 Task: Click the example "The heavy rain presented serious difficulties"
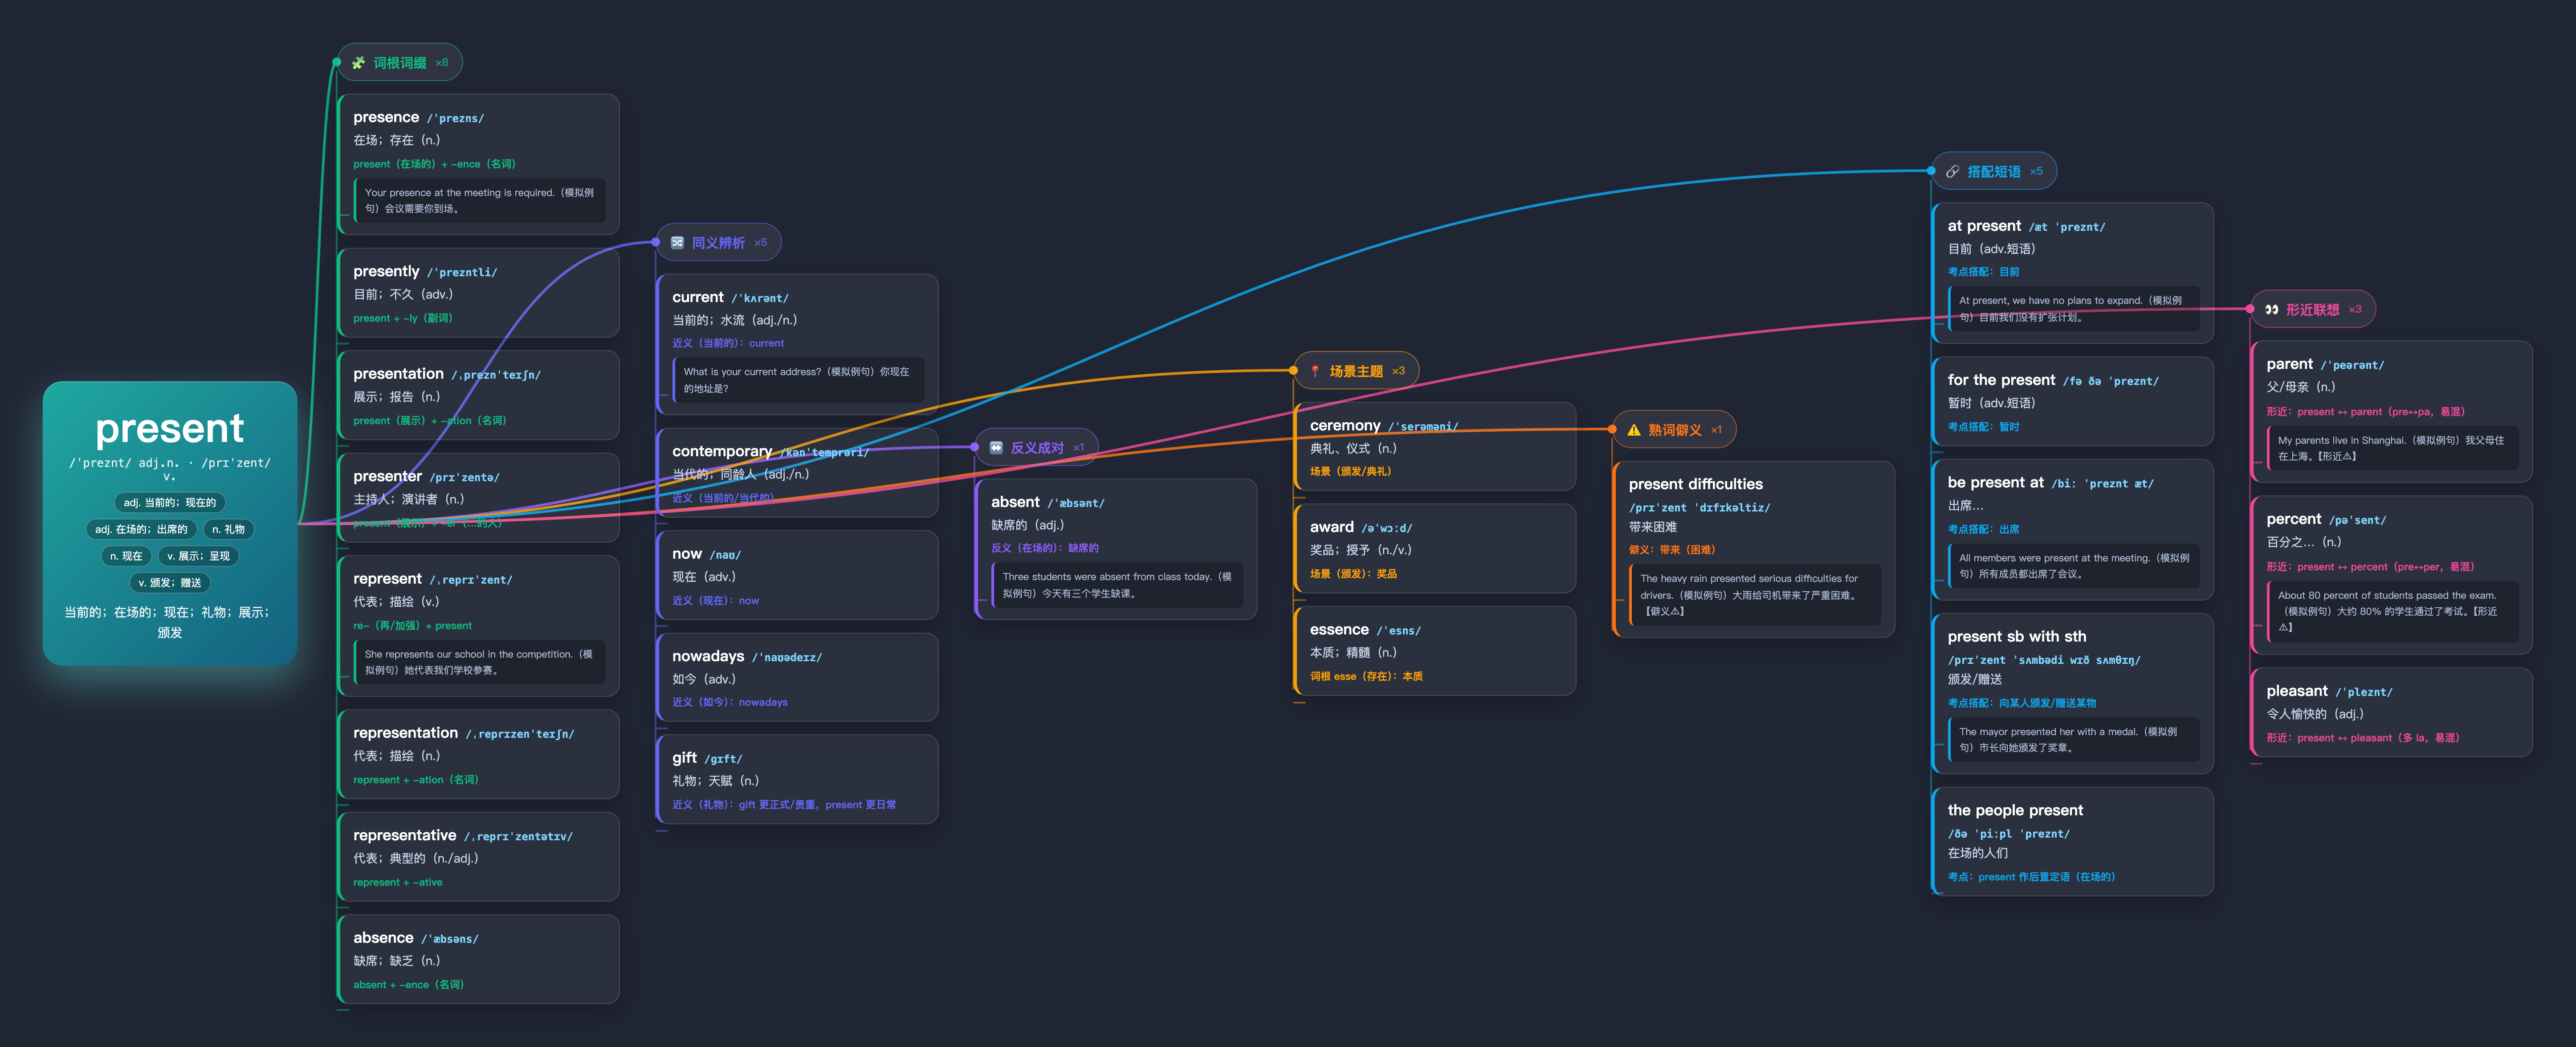pyautogui.click(x=1756, y=595)
